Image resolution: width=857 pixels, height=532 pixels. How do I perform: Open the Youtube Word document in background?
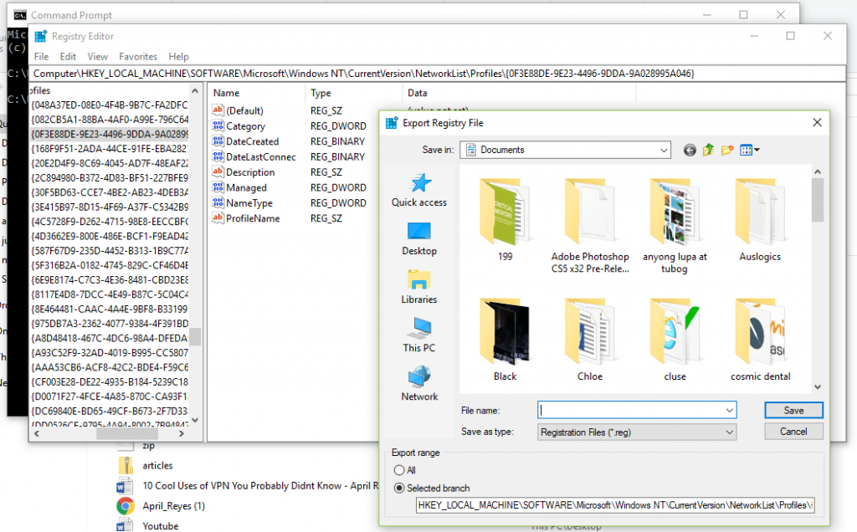147,525
